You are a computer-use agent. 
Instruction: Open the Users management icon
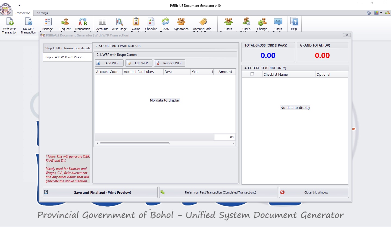coord(228,24)
